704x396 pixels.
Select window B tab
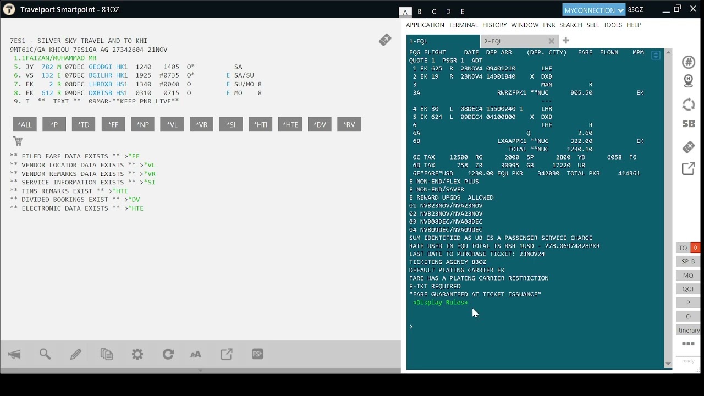click(420, 12)
